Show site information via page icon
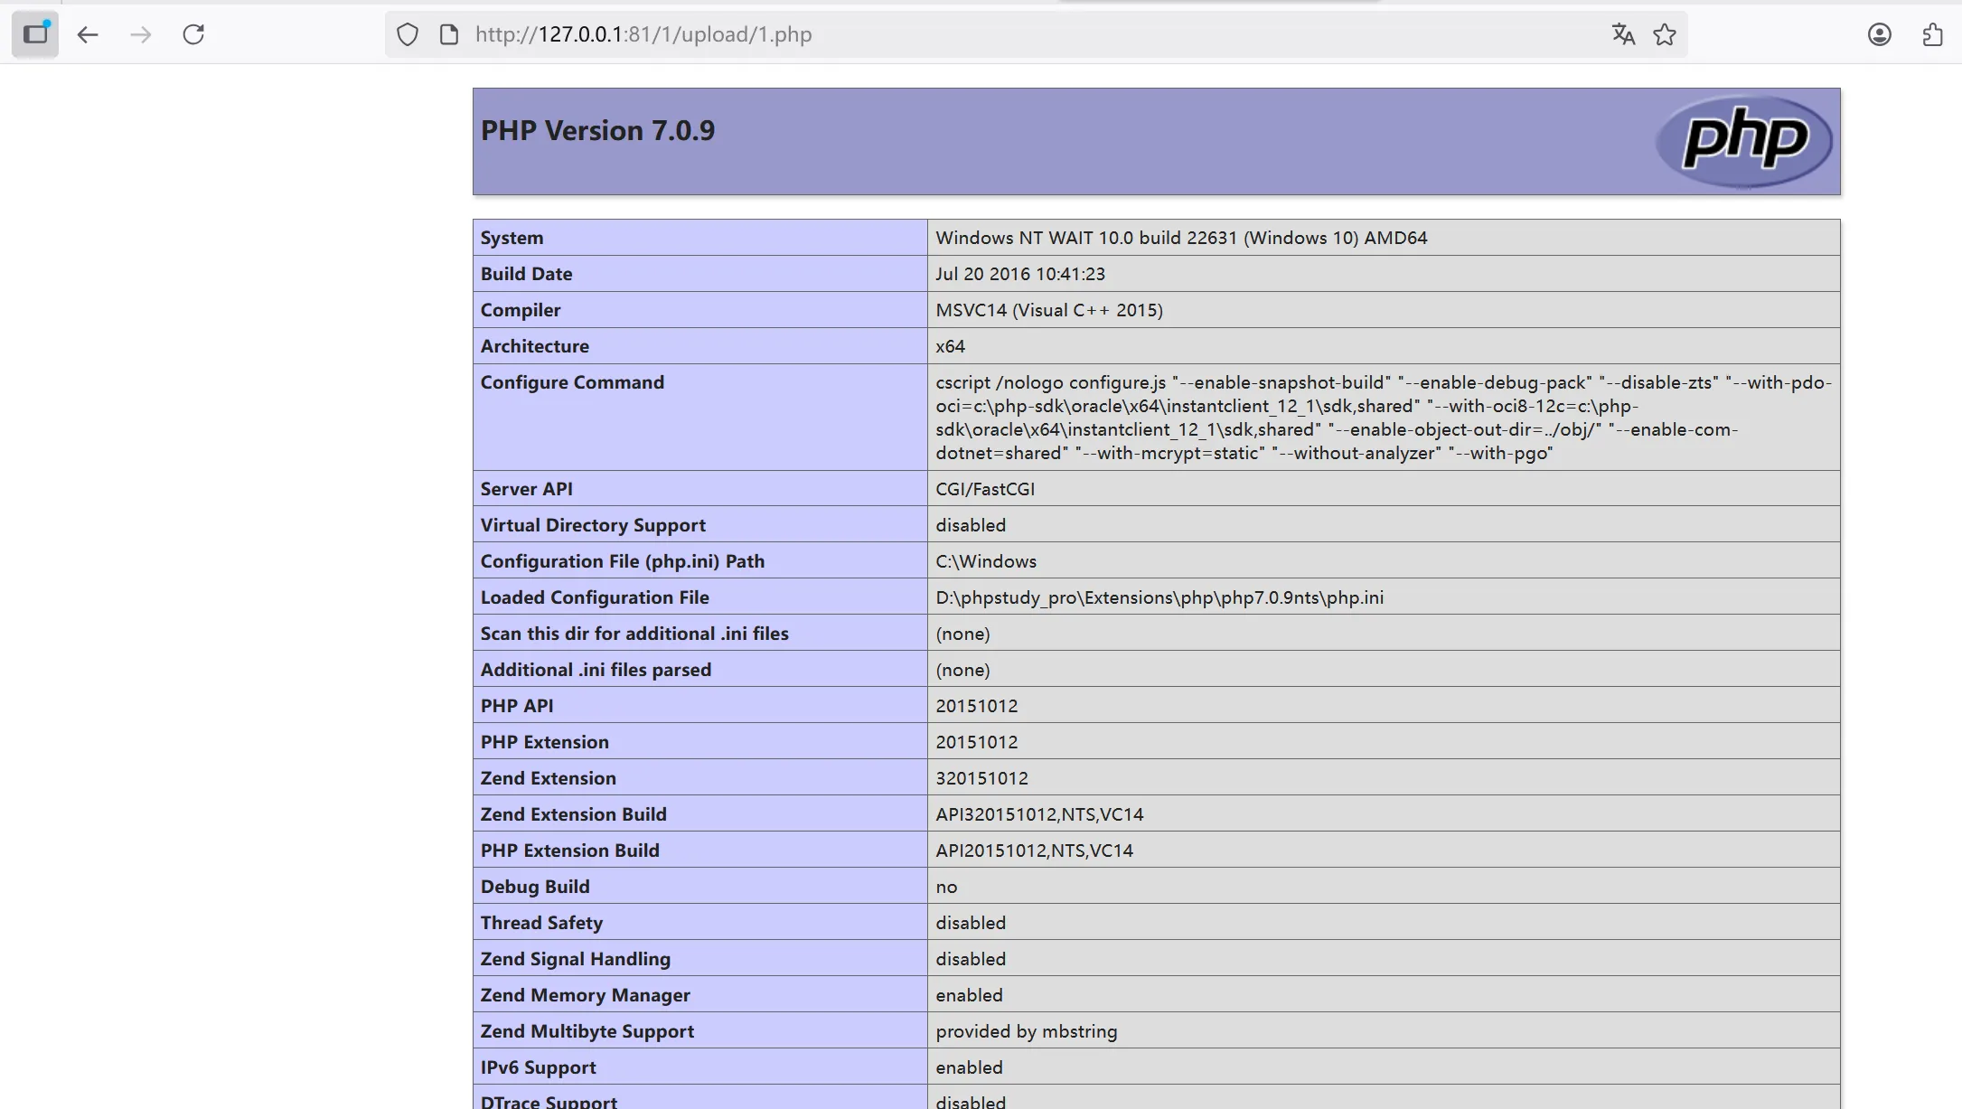The height and width of the screenshot is (1109, 1962). [449, 34]
